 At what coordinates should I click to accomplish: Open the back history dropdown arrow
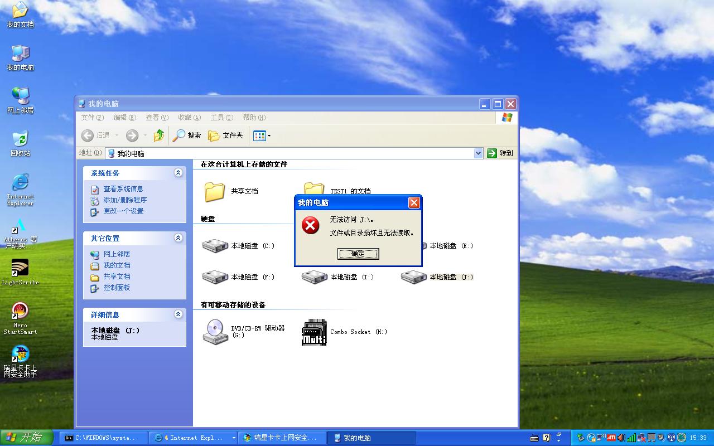117,135
